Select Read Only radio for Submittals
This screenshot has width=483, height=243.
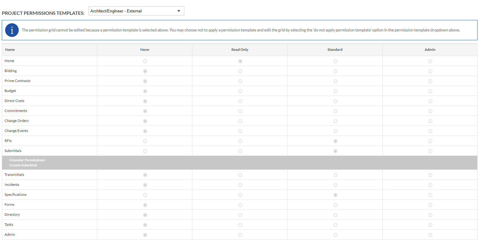coord(240,151)
